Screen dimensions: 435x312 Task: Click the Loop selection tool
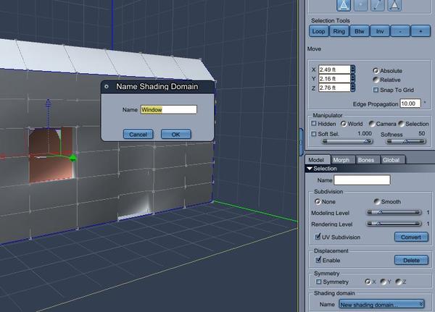318,31
